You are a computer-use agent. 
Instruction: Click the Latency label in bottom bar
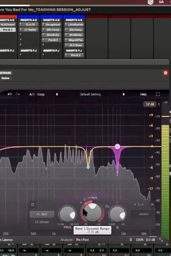(x=7, y=240)
